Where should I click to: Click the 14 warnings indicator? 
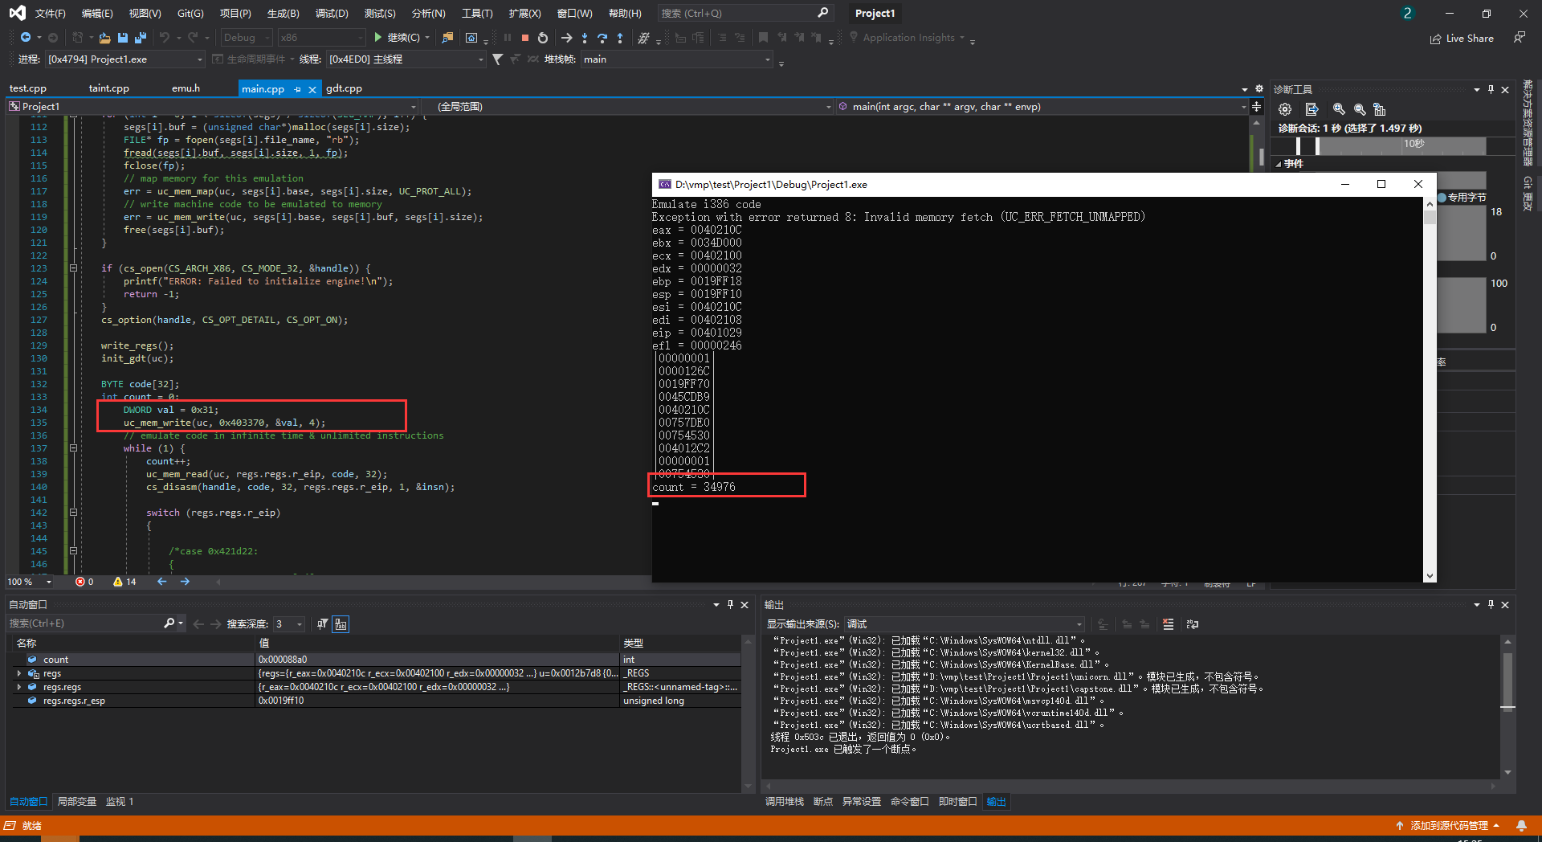(124, 582)
